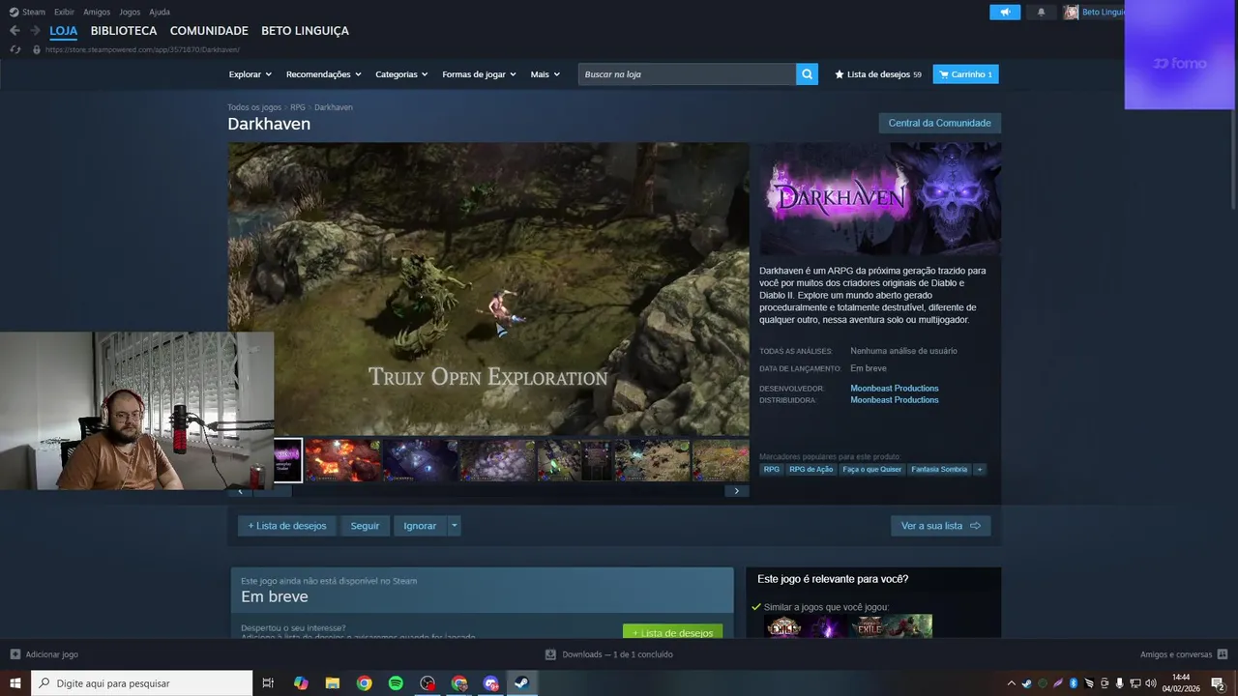Open Spotify from the taskbar
The width and height of the screenshot is (1238, 696).
point(396,683)
